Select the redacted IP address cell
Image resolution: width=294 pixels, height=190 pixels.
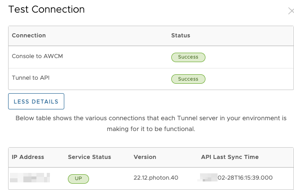(30, 178)
